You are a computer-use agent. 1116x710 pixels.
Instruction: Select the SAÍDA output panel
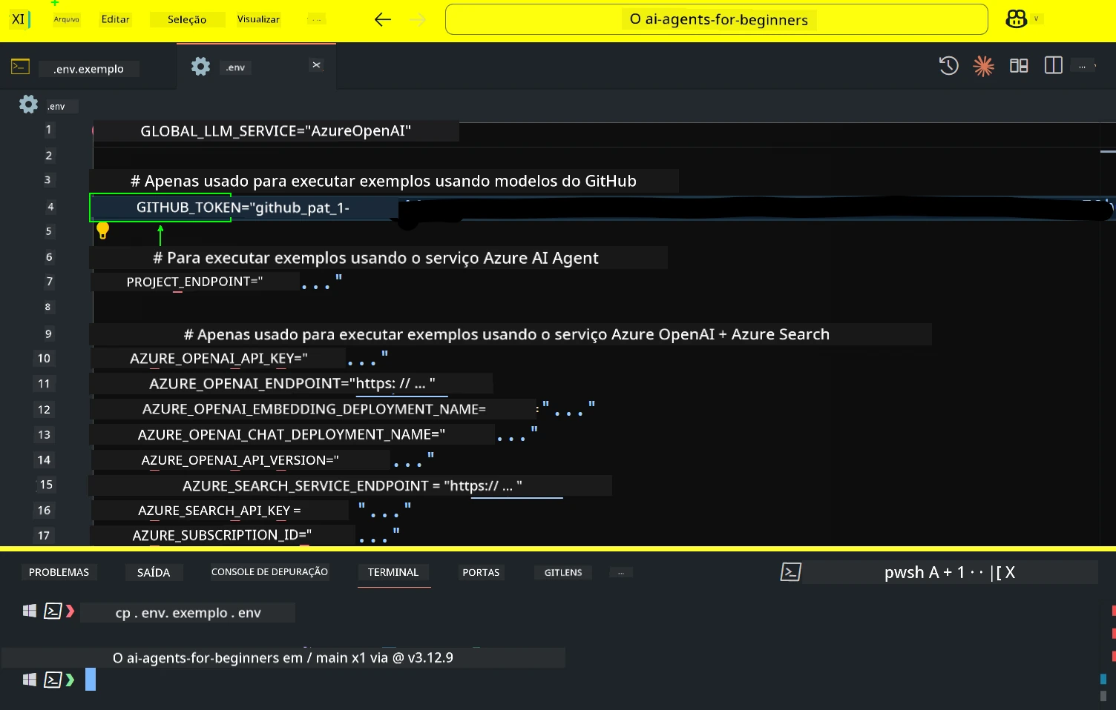pyautogui.click(x=154, y=571)
